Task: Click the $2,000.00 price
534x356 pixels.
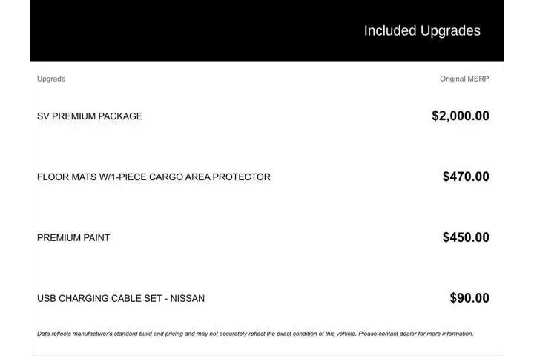Action: click(461, 116)
